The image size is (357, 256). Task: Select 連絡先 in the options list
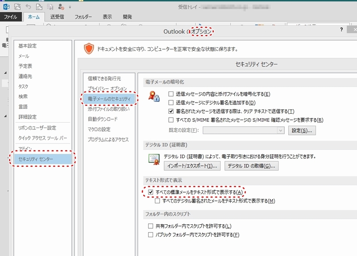(x=42, y=76)
